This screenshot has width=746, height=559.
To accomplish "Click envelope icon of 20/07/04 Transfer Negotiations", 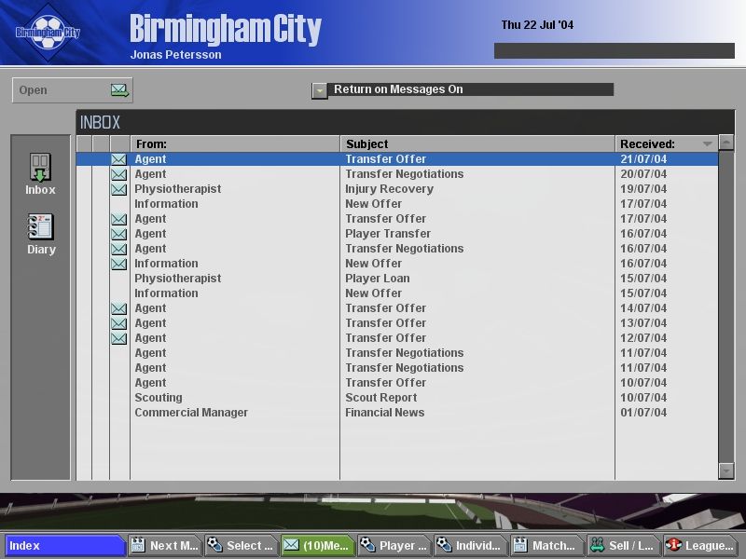I will click(x=118, y=174).
